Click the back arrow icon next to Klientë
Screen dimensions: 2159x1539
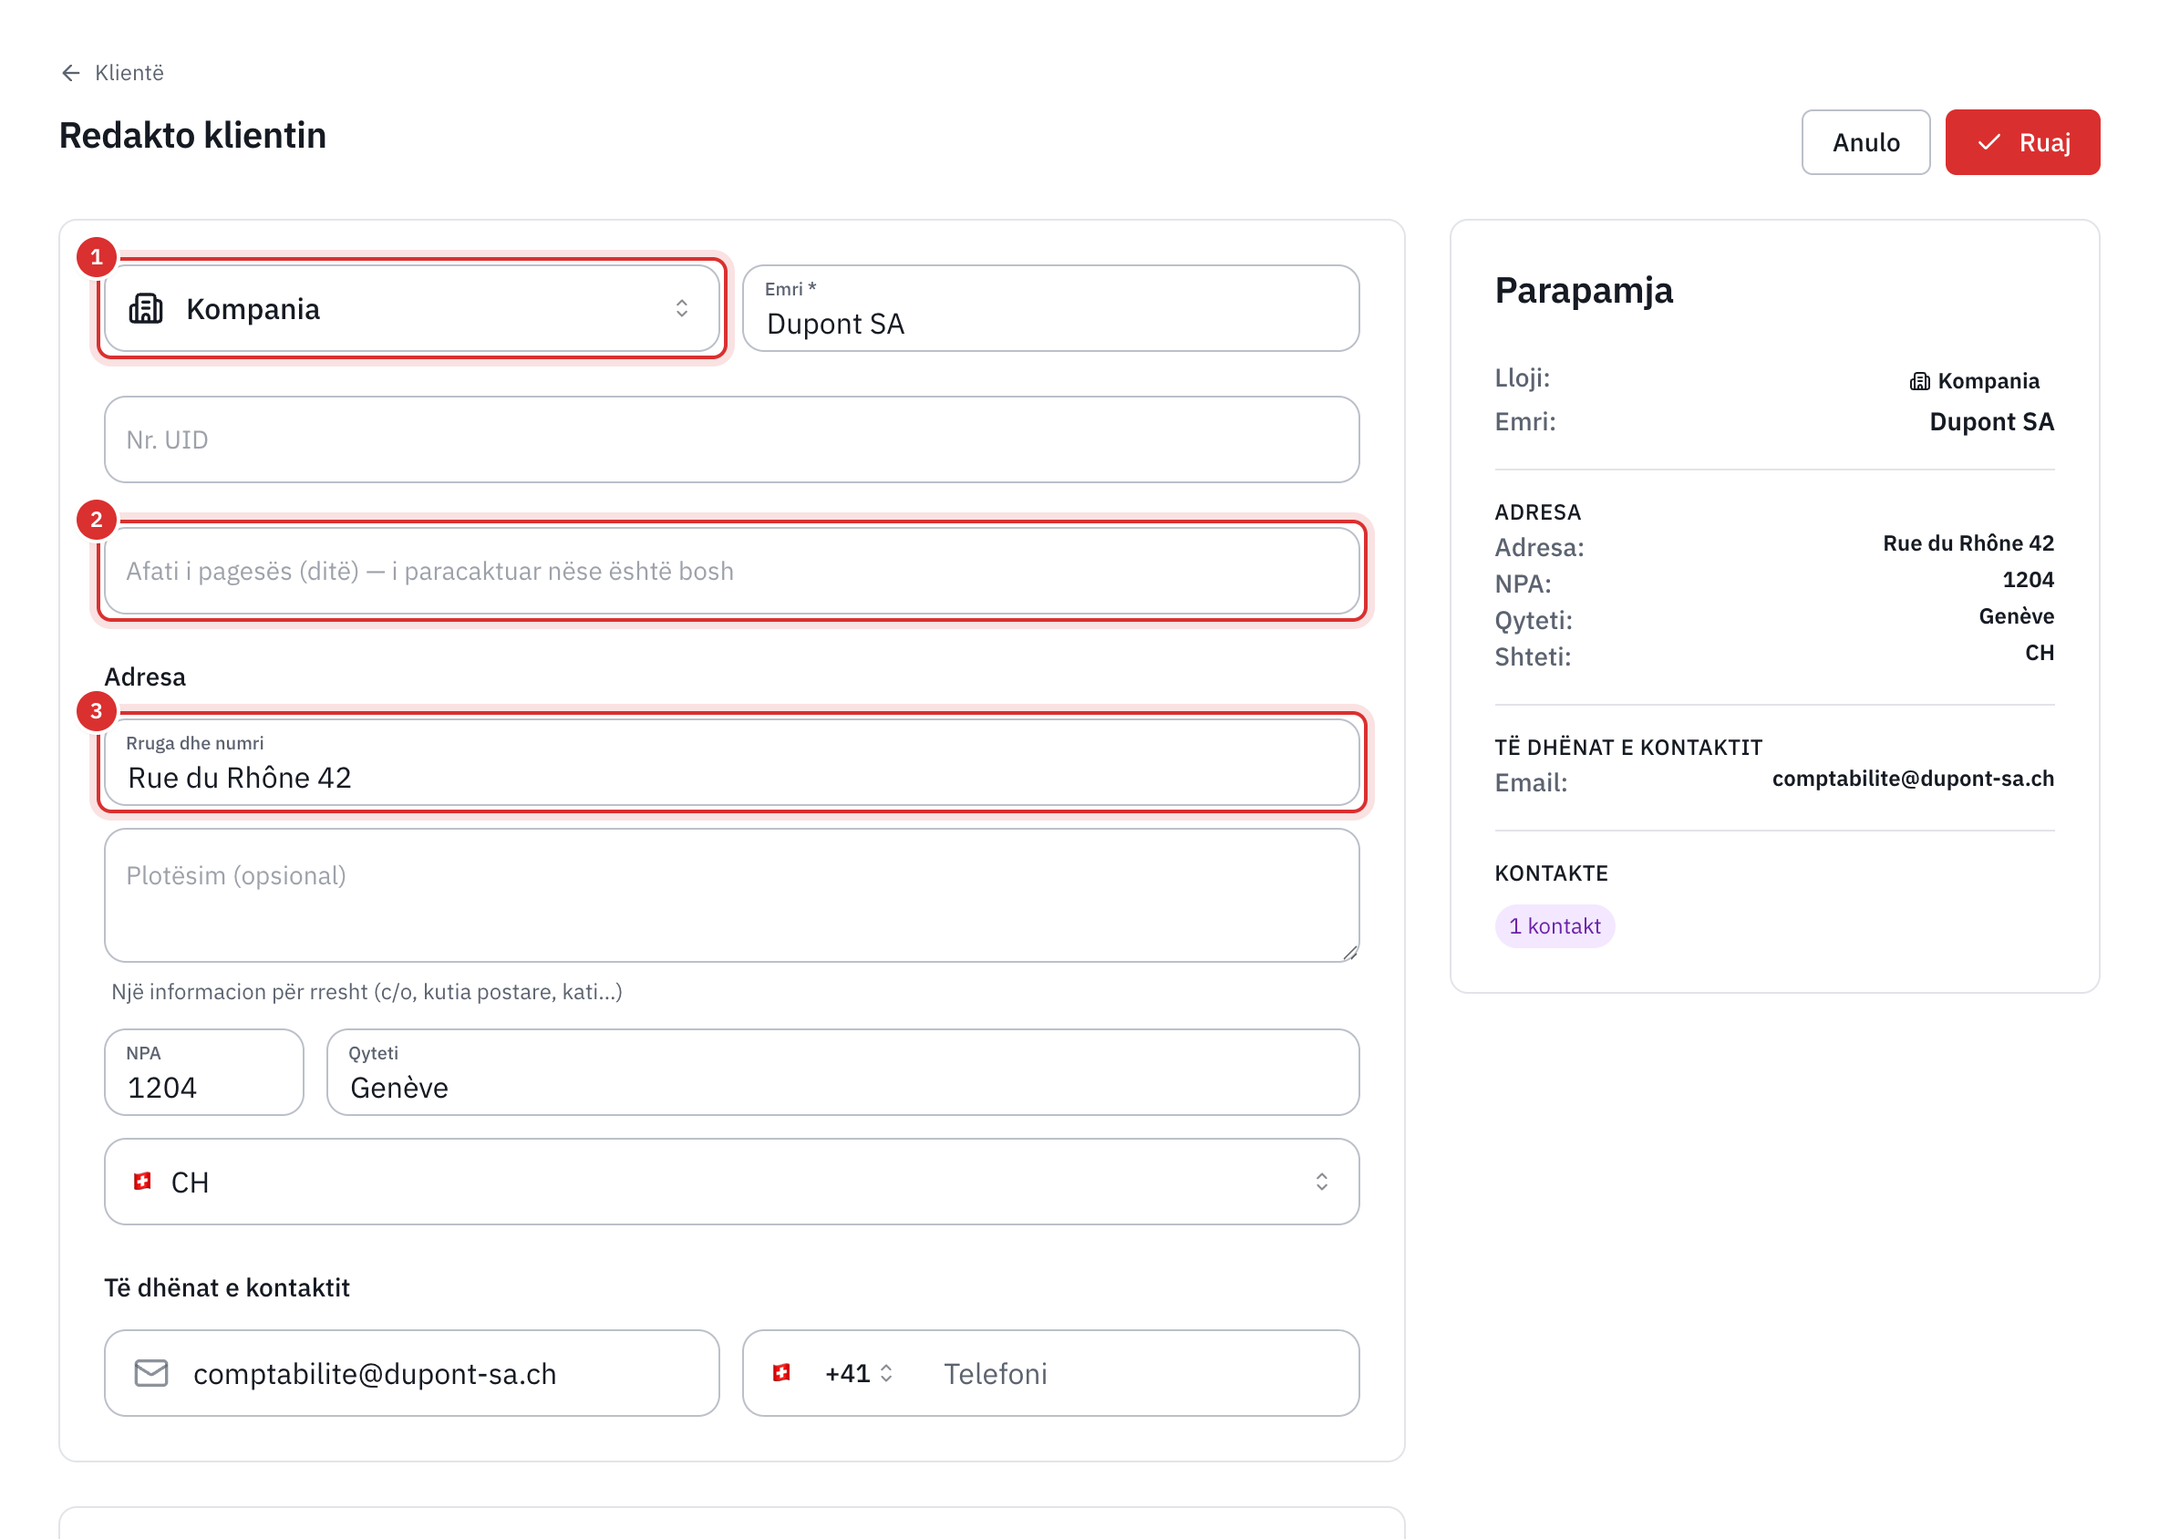70,73
